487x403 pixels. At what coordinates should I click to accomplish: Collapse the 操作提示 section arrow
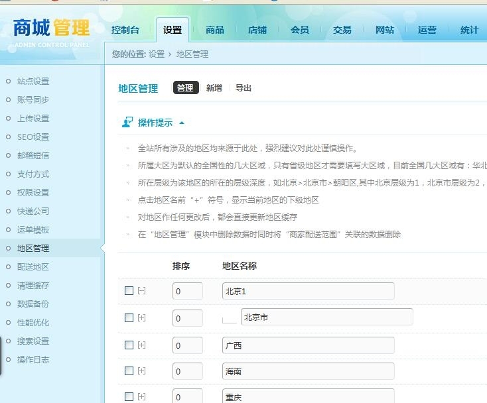pyautogui.click(x=182, y=123)
